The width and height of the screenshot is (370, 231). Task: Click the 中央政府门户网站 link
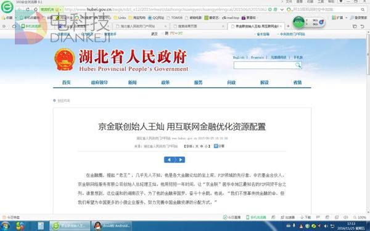click(x=292, y=35)
